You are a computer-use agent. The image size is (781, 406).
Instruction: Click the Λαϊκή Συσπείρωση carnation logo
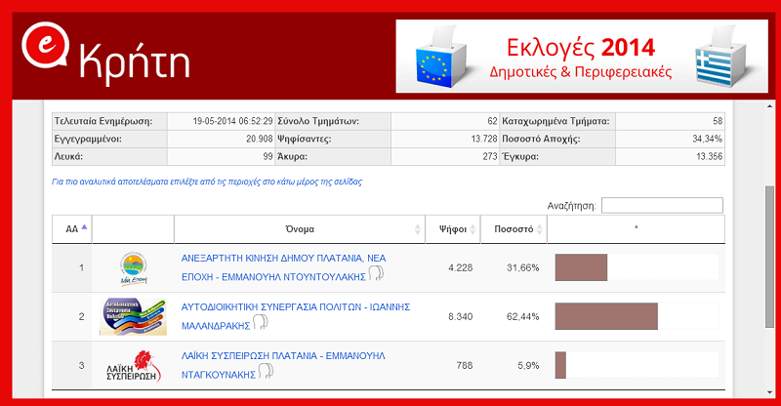coord(134,366)
